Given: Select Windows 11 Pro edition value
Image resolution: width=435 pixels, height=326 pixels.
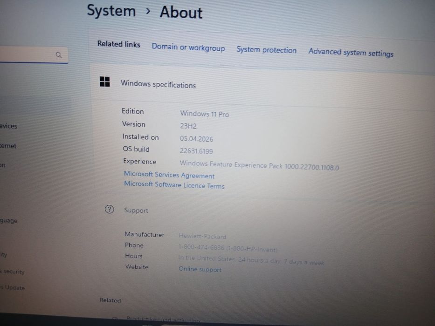Looking at the screenshot, I should click(x=205, y=114).
